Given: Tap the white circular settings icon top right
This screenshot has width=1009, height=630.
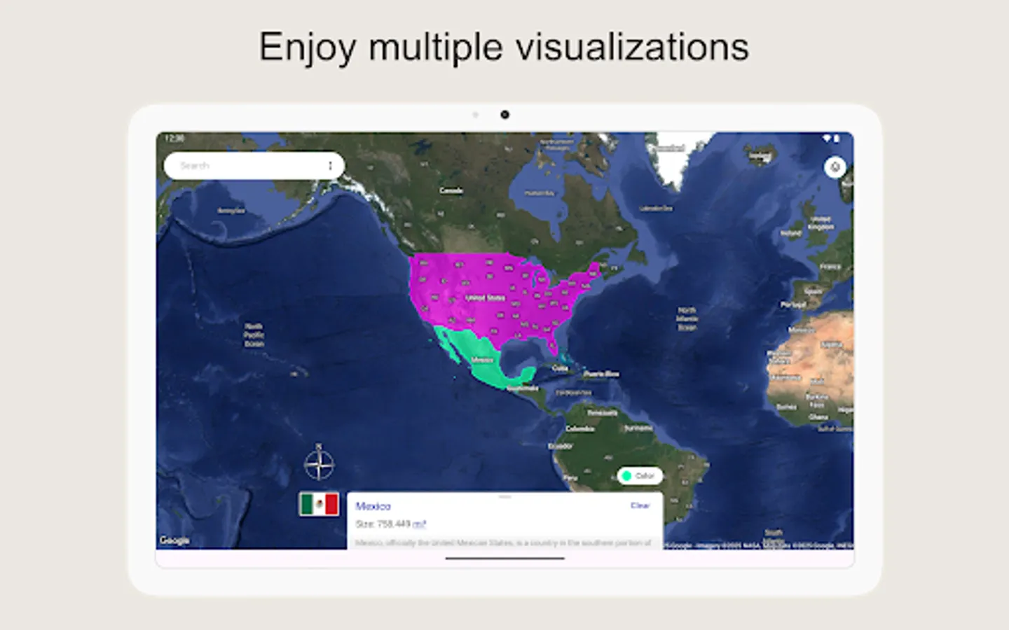Looking at the screenshot, I should pyautogui.click(x=835, y=167).
